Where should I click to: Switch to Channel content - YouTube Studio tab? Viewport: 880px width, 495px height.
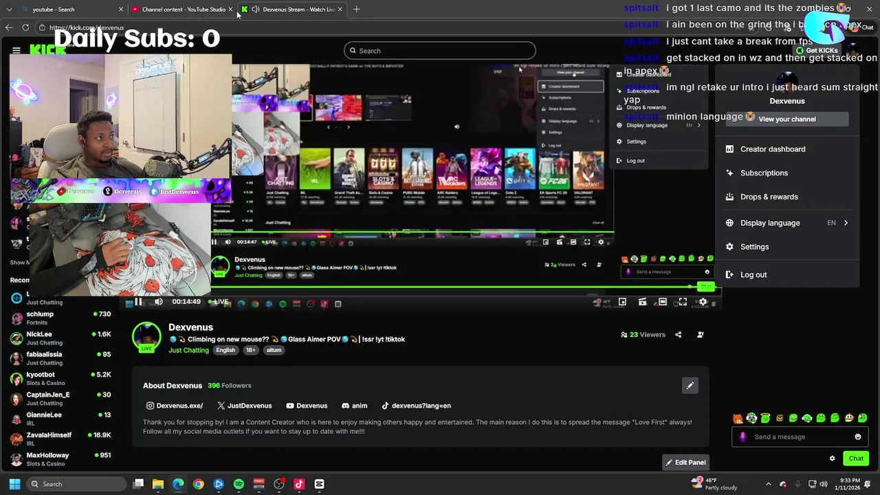point(183,9)
